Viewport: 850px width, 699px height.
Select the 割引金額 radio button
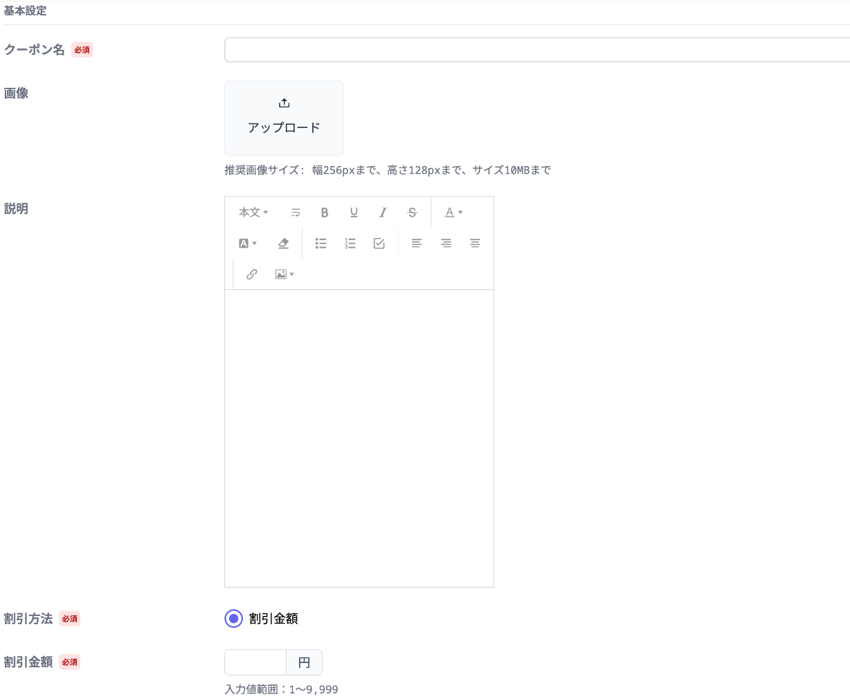(x=234, y=619)
